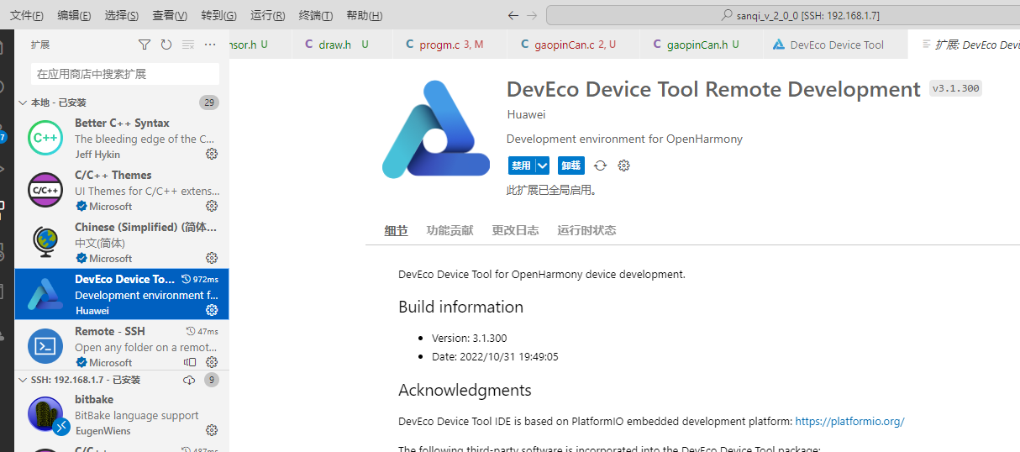Image resolution: width=1020 pixels, height=452 pixels.
Task: Click the 9 count badge in SSH section
Action: tap(212, 380)
